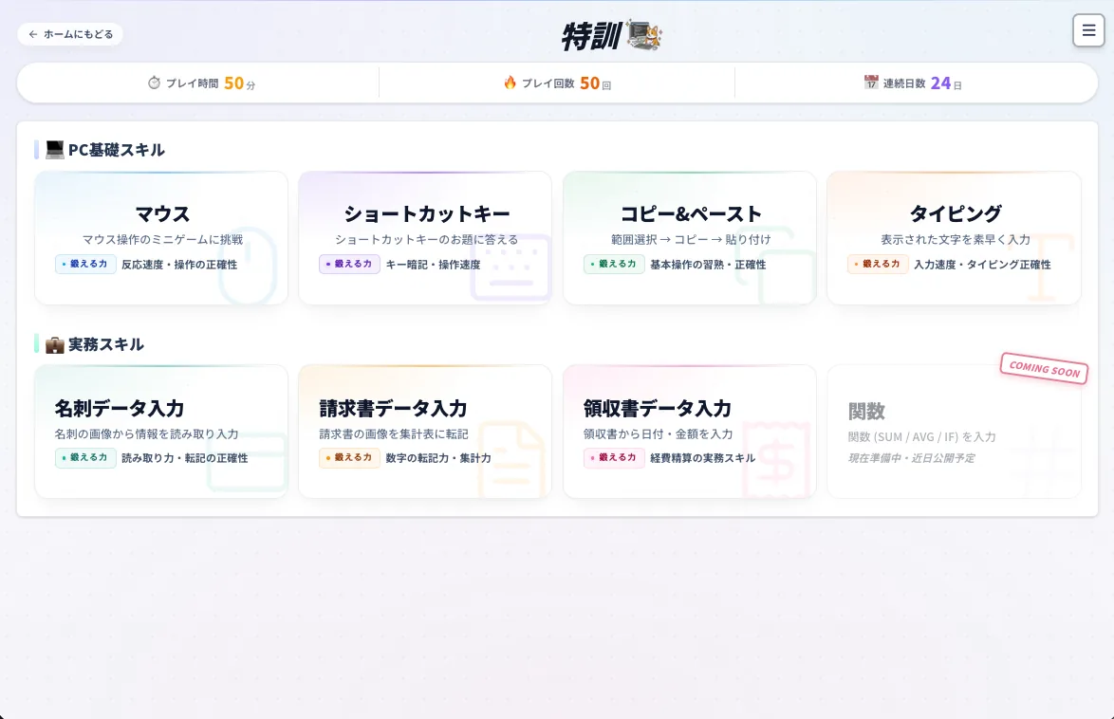Click the consecutive days calendar icon

click(871, 83)
